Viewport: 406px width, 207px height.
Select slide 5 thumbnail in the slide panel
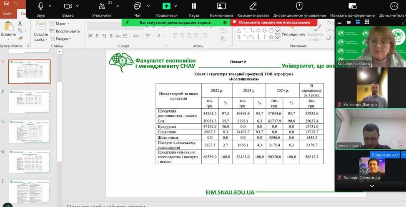[x=29, y=132]
